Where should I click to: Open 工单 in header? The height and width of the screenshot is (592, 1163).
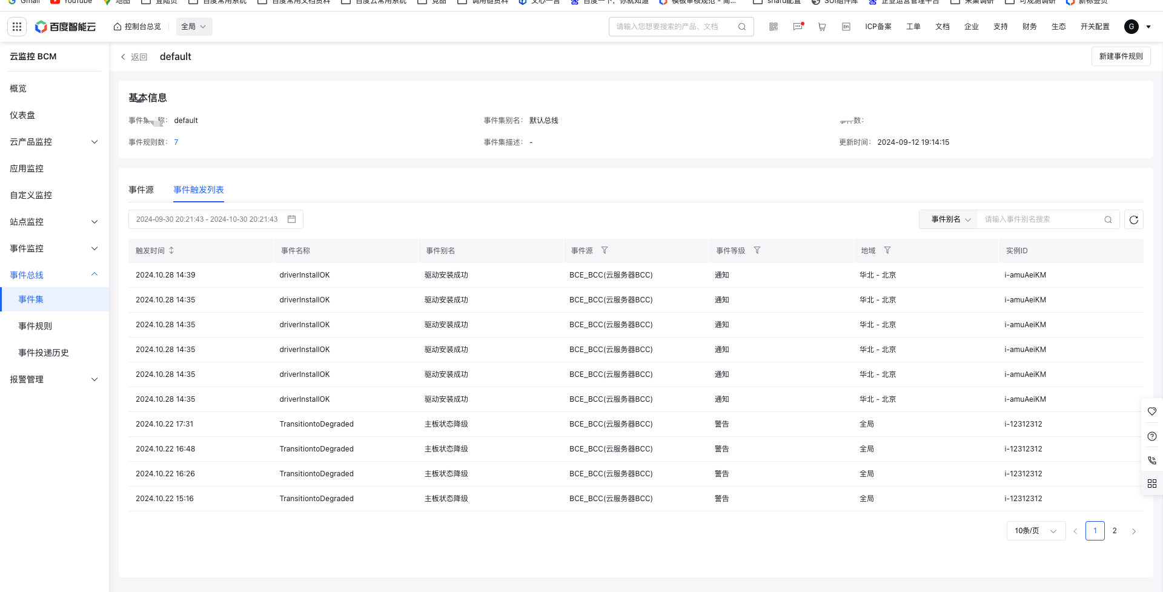tap(913, 27)
